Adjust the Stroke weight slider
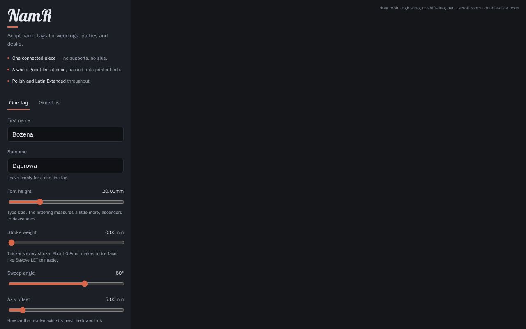This screenshot has height=329, width=526. 66,243
